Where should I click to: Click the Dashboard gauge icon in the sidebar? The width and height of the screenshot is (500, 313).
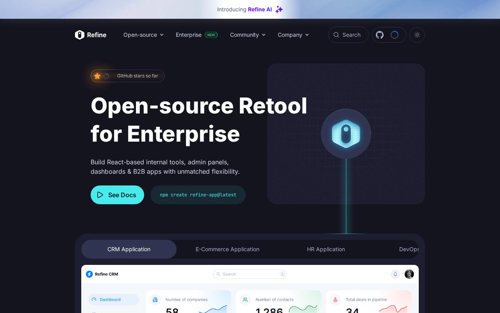click(94, 300)
